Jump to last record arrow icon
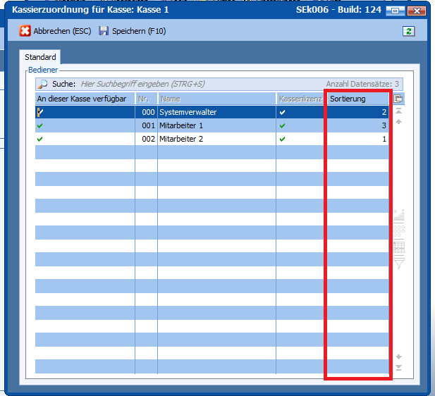The height and width of the screenshot is (396, 435). point(399,367)
